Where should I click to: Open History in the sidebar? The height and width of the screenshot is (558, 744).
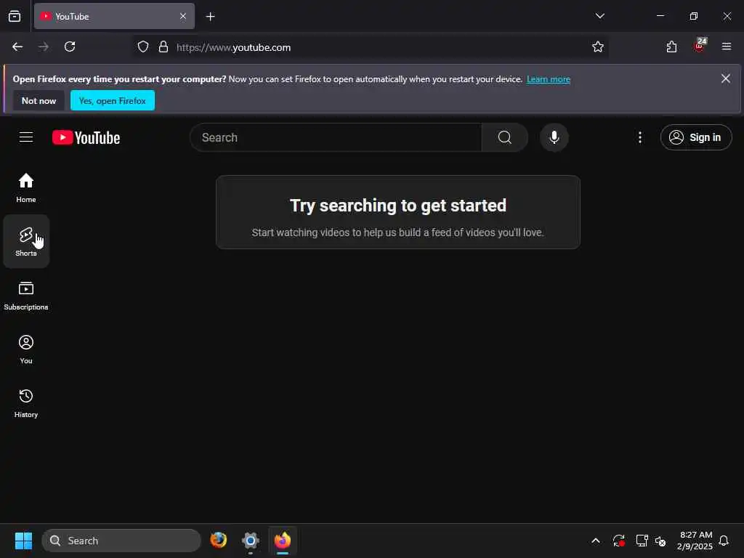[26, 403]
